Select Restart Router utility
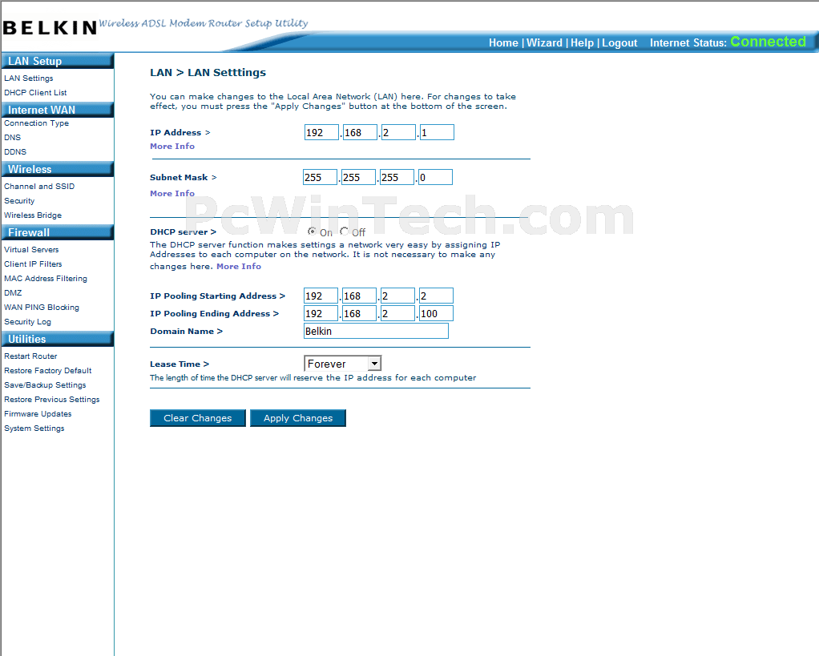Screen dimensions: 819x656 coord(30,356)
